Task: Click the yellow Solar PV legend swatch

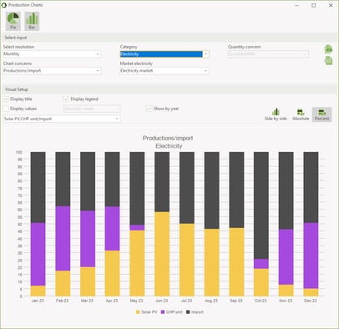Action: coord(138,312)
